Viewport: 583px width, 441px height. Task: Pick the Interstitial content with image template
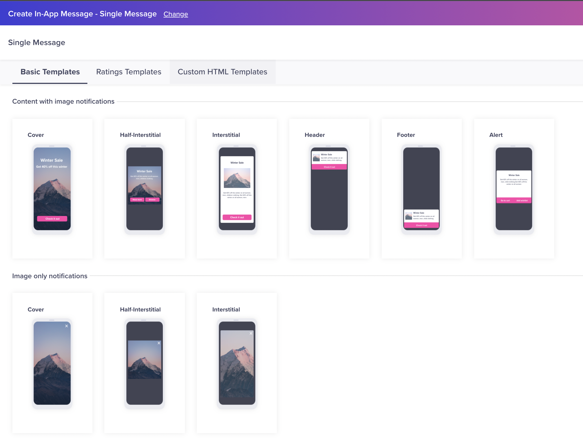(x=237, y=188)
